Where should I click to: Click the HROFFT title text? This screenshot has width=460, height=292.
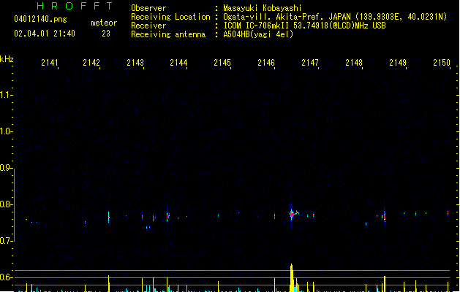coord(75,6)
